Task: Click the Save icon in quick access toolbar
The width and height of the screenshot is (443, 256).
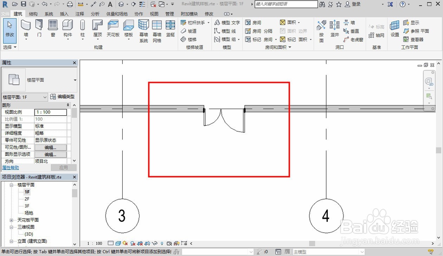Action: (23, 4)
